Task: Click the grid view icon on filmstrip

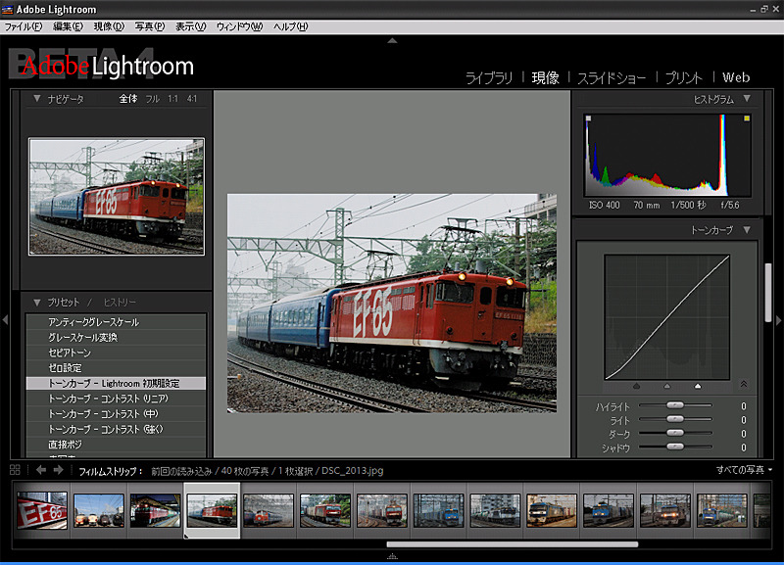Action: 15,470
